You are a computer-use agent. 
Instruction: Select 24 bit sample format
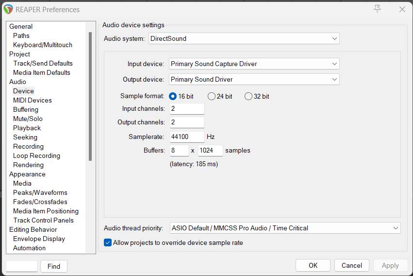tap(220, 96)
